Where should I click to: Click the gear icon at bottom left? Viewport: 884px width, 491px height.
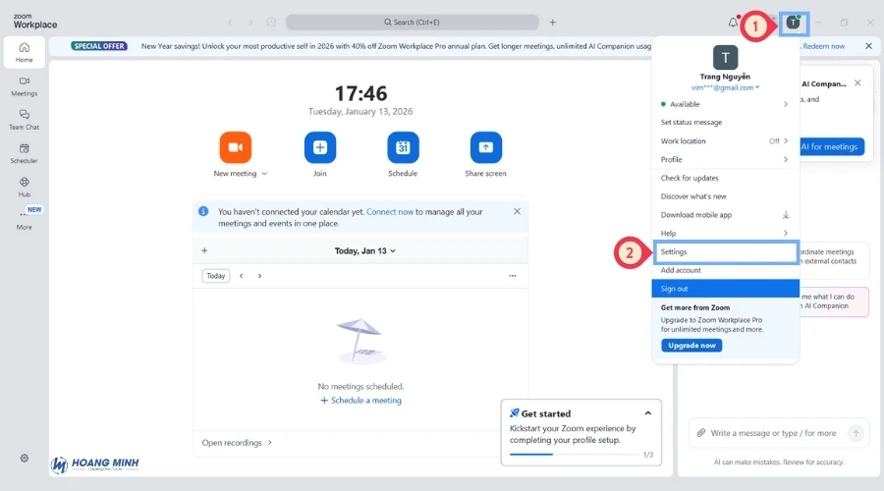[25, 458]
